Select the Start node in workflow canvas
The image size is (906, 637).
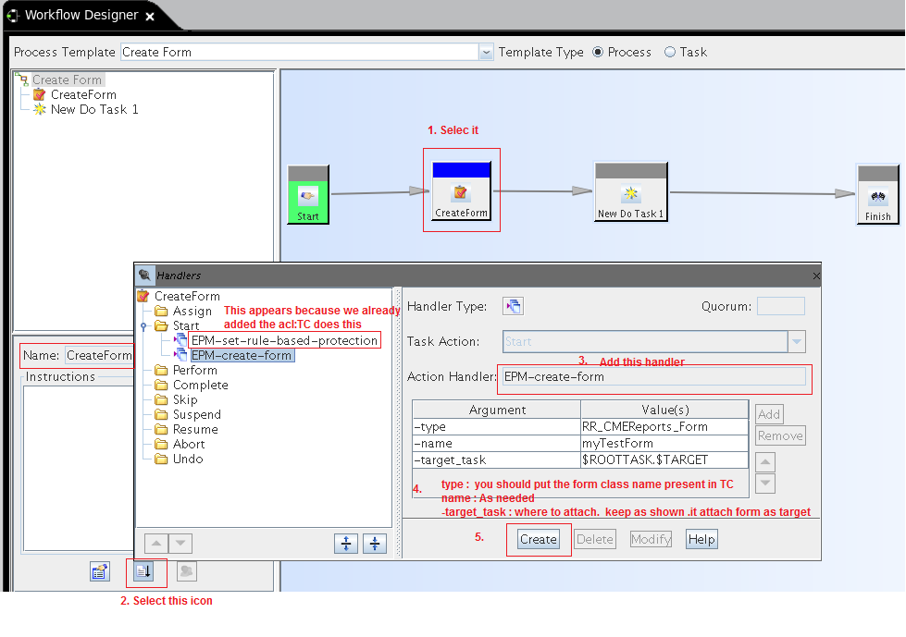point(308,194)
